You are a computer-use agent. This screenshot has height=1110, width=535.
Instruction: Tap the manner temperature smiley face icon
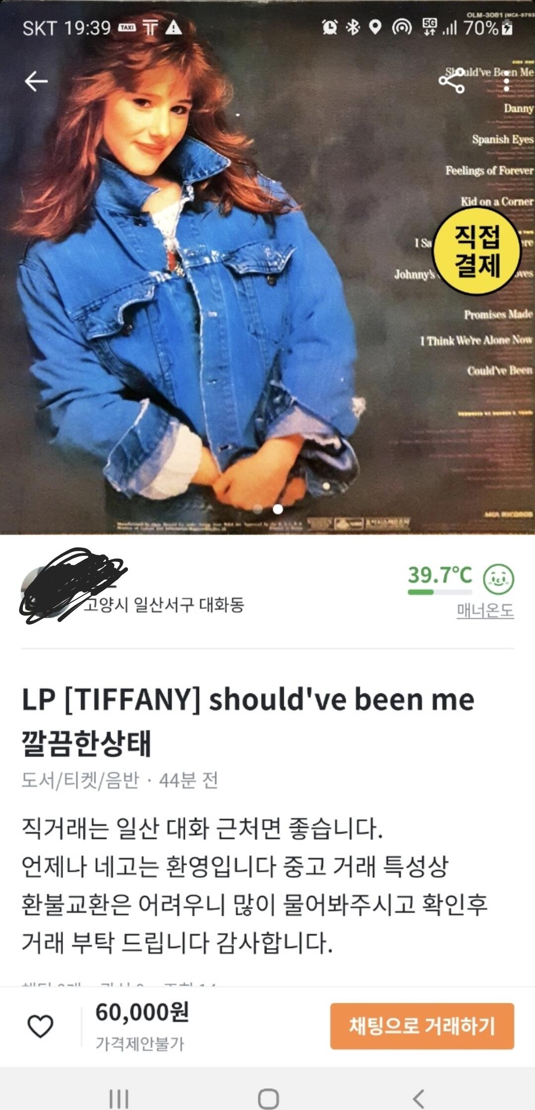click(498, 579)
